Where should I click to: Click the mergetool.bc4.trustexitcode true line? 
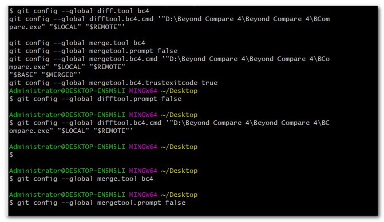point(113,83)
